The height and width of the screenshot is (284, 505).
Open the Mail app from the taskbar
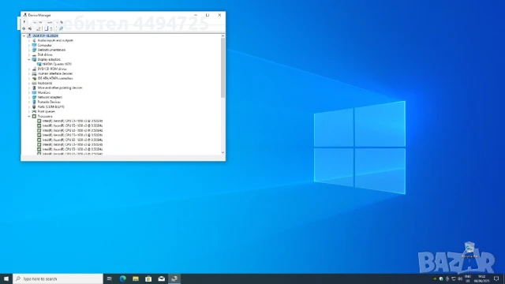tap(161, 278)
